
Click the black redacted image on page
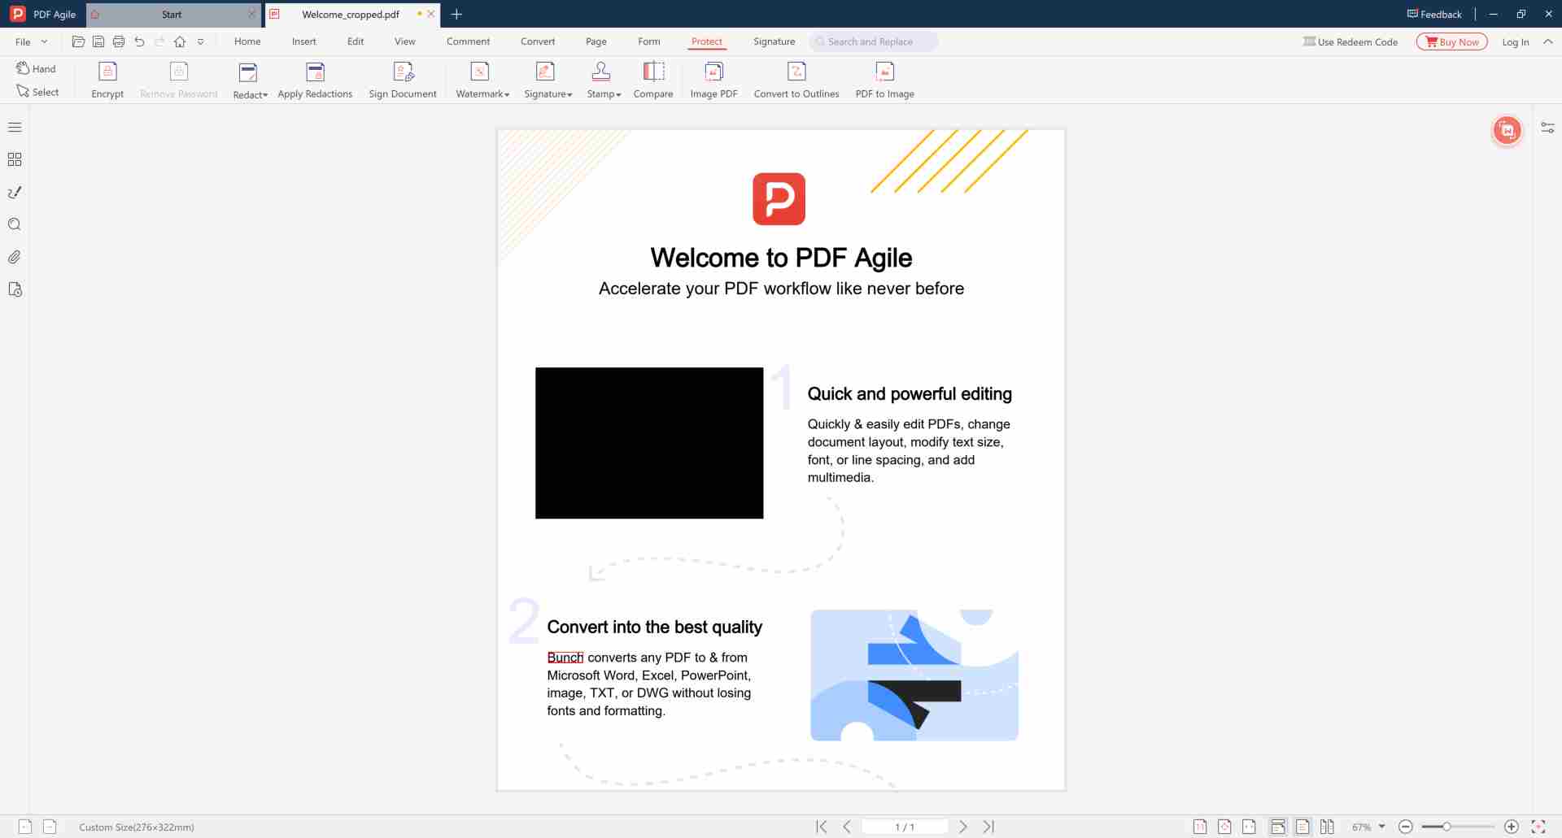coord(649,443)
